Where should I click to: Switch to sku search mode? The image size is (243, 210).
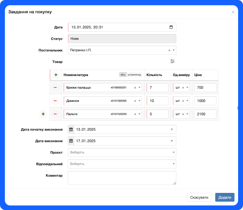(123, 75)
